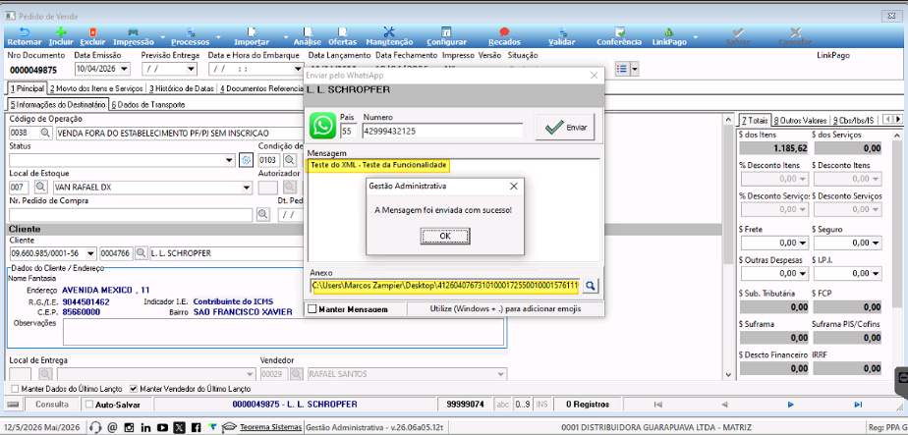Expand the list view dropdown arrow near Situação

point(635,69)
